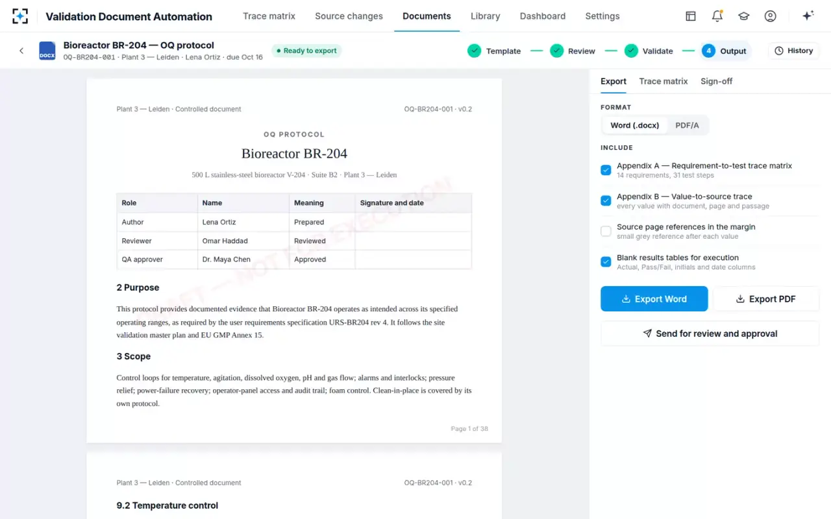
Task: Click the Review step checkmark icon
Action: point(556,51)
